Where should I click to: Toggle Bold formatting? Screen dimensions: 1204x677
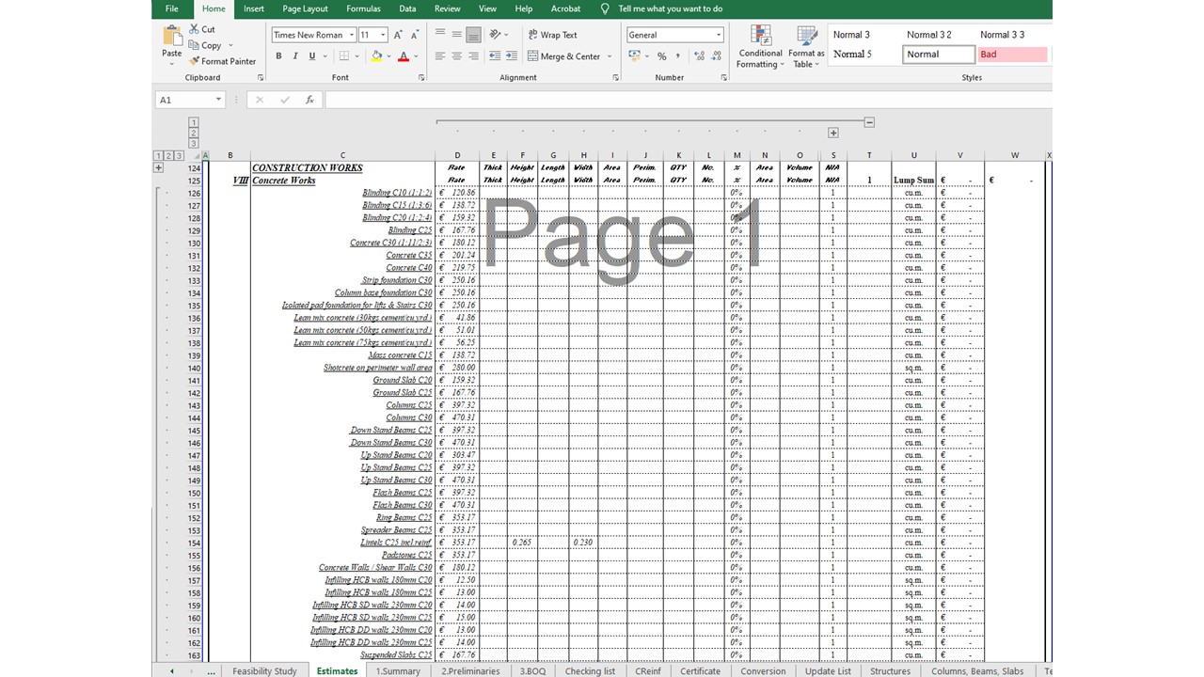pos(278,56)
